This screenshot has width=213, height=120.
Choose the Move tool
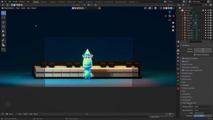(3, 22)
